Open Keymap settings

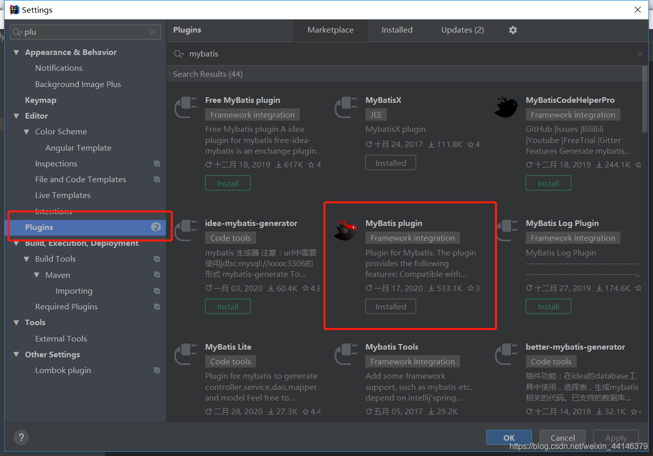pyautogui.click(x=41, y=100)
